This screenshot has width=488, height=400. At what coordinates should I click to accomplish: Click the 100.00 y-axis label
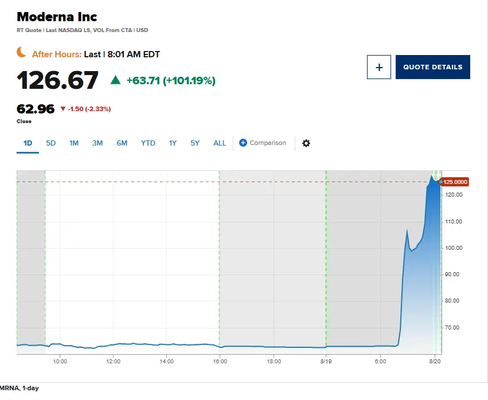[x=454, y=248]
